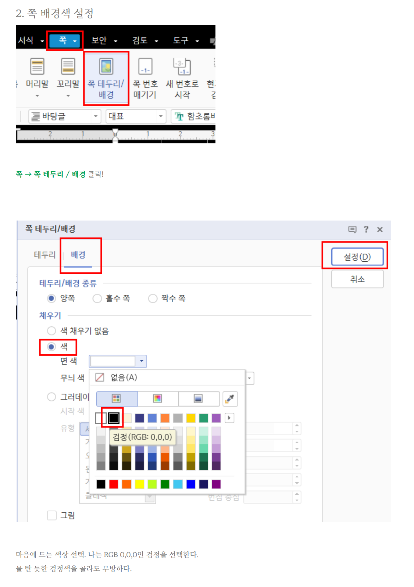Image resolution: width=414 pixels, height=587 pixels.
Task: Enable the 그림 checkbox
Action: pyautogui.click(x=52, y=515)
